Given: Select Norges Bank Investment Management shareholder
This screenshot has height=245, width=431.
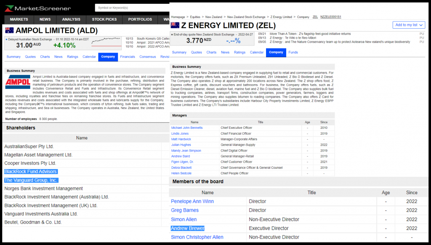Looking at the screenshot, I should coord(43,189).
